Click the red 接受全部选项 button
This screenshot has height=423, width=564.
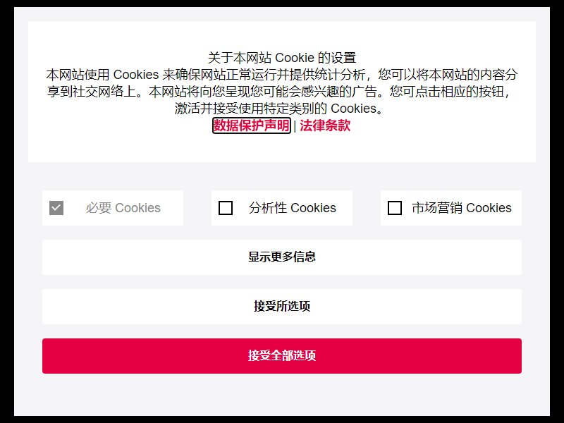pyautogui.click(x=281, y=356)
